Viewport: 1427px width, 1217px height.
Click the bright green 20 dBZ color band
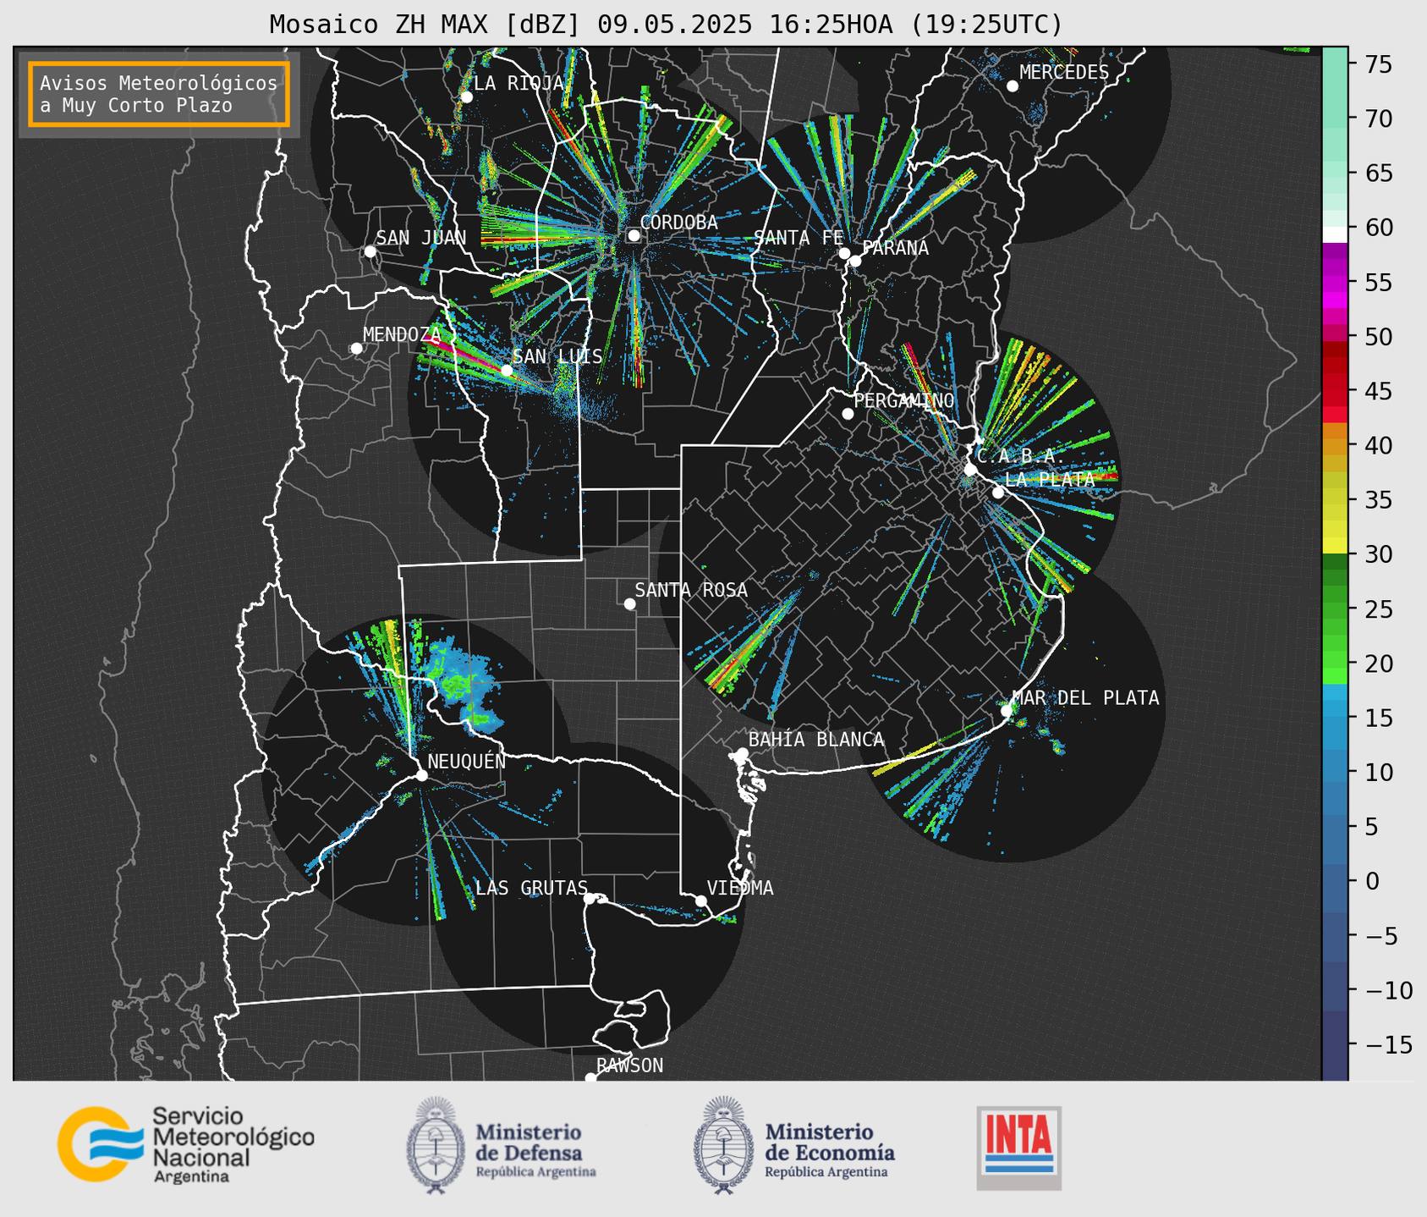click(x=1335, y=659)
